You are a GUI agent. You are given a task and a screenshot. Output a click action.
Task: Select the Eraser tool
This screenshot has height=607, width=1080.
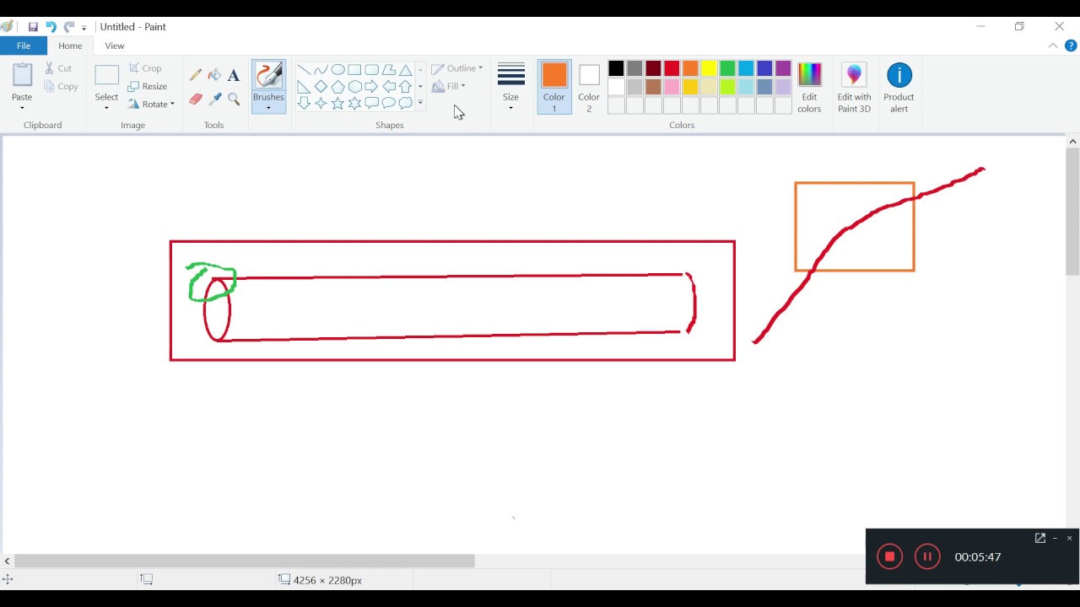(196, 99)
